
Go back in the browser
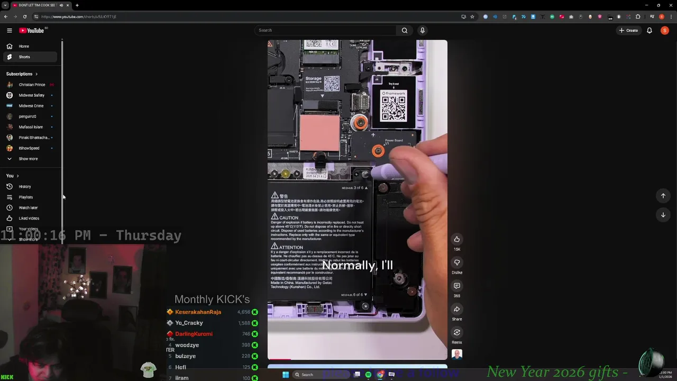click(6, 16)
